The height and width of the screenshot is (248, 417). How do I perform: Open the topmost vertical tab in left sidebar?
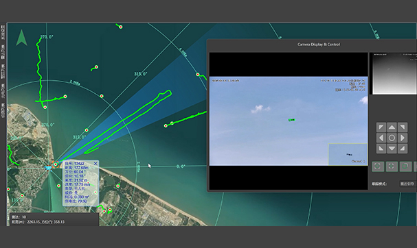(3, 32)
